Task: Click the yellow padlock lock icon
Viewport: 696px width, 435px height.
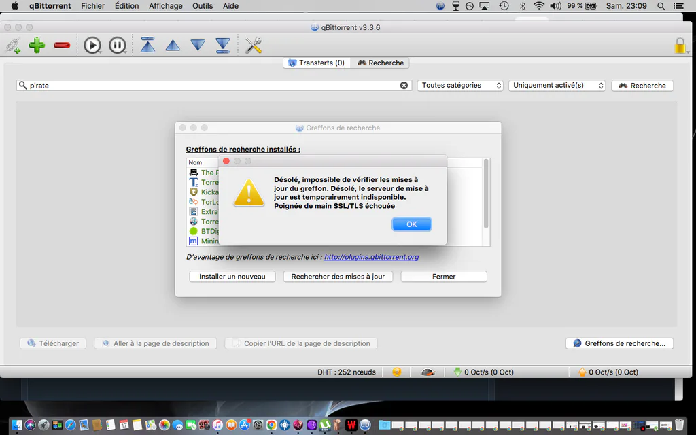Action: pyautogui.click(x=680, y=46)
